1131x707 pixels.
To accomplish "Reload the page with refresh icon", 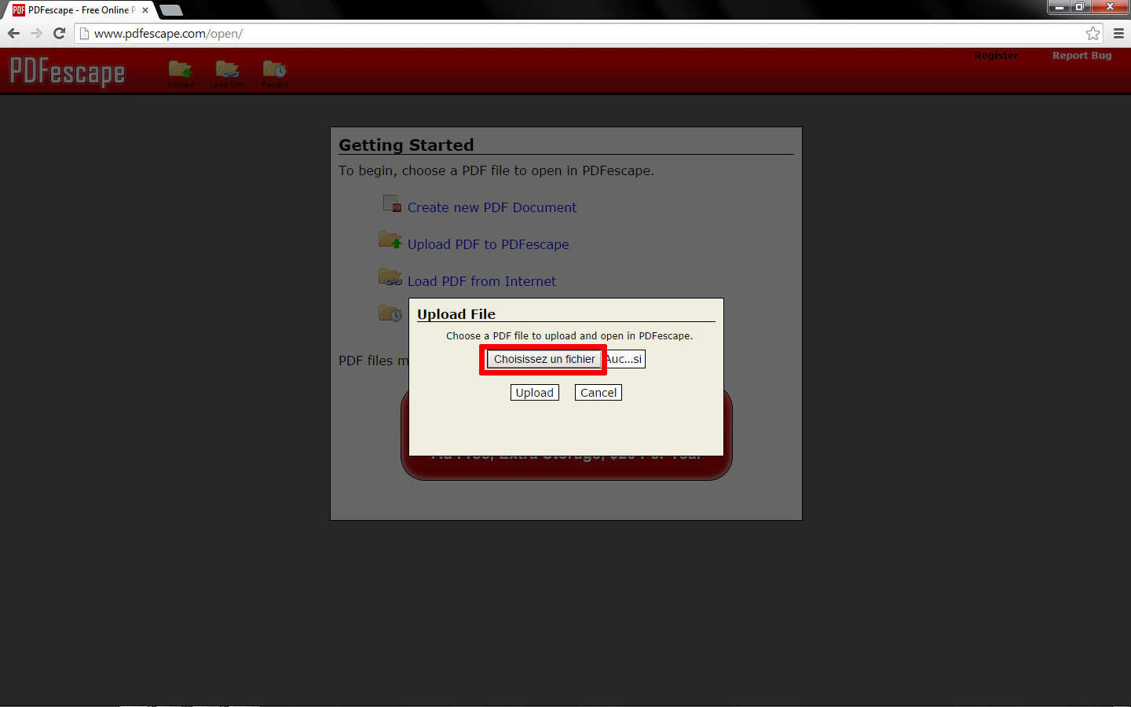I will pyautogui.click(x=59, y=33).
